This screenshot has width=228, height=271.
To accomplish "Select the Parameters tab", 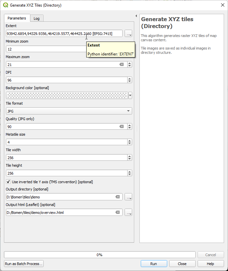I will pos(17,18).
